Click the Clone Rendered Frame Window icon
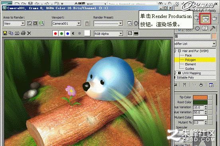Image resolution: width=220 pixels, height=146 pixels. point(17,33)
